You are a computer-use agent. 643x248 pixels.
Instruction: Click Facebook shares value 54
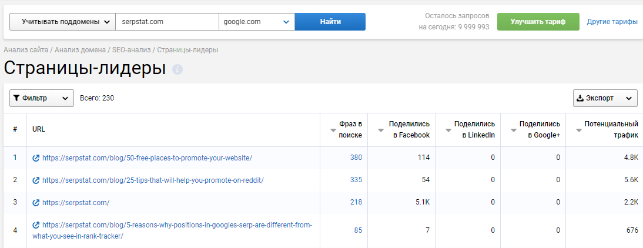[x=426, y=180]
